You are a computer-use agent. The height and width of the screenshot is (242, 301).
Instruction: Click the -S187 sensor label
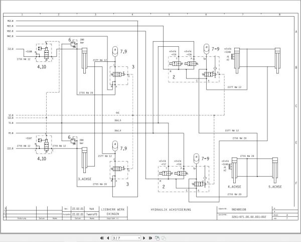click(29, 138)
